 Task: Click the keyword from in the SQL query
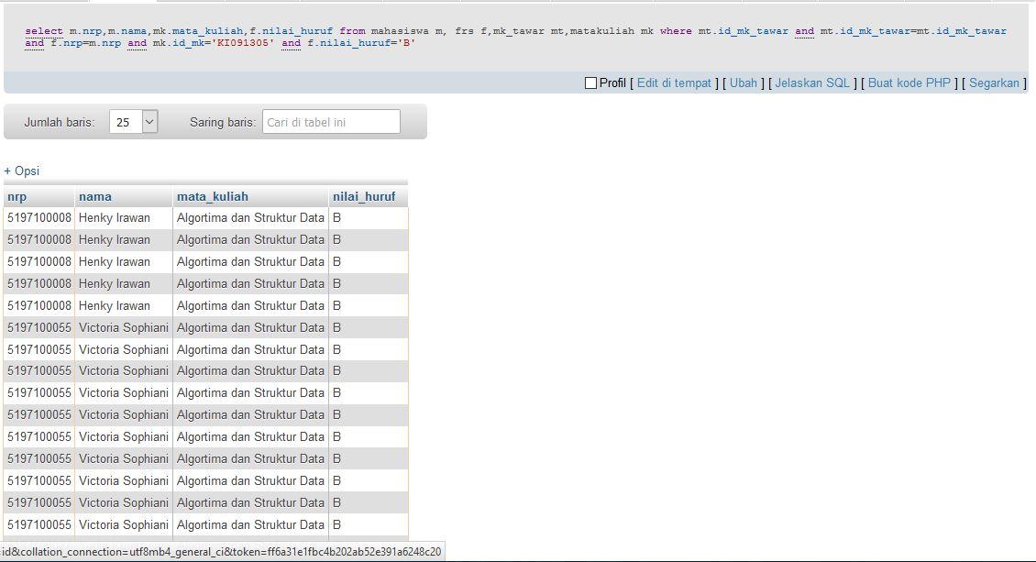[x=353, y=31]
